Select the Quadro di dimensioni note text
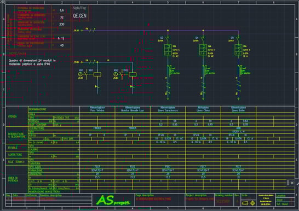 [32, 62]
